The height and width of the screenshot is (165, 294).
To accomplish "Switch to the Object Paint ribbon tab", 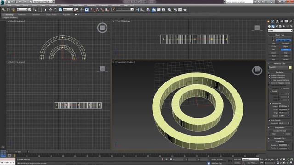I will tap(51, 14).
